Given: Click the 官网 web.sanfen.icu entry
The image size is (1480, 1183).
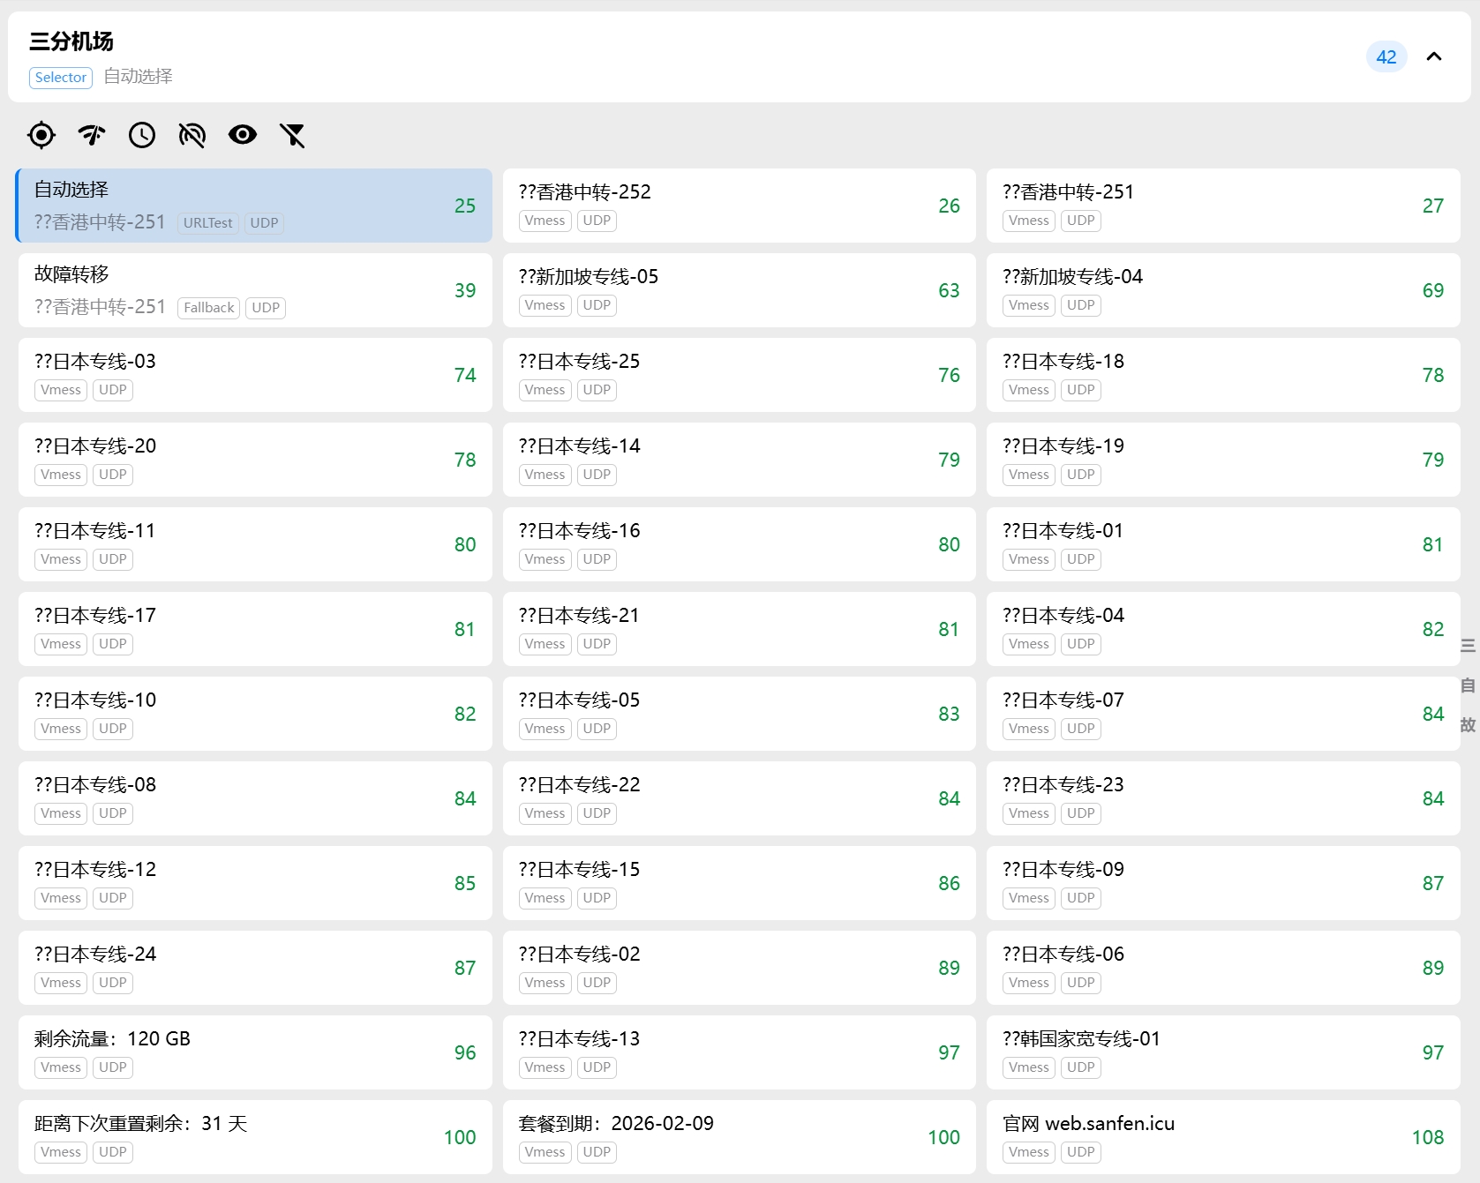Looking at the screenshot, I should click(1222, 1137).
